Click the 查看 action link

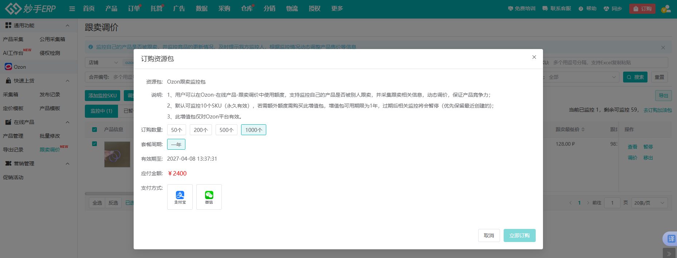click(x=633, y=147)
